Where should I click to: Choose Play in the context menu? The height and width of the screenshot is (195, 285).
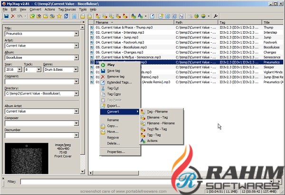120,65
